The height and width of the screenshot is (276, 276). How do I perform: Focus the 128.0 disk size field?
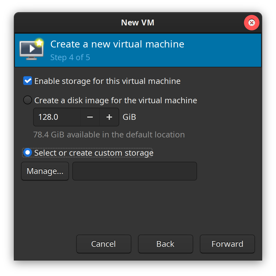57,117
